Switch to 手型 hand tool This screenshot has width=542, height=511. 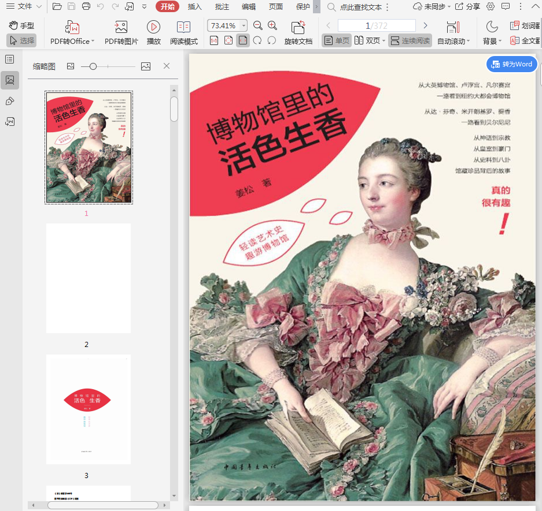pyautogui.click(x=21, y=26)
